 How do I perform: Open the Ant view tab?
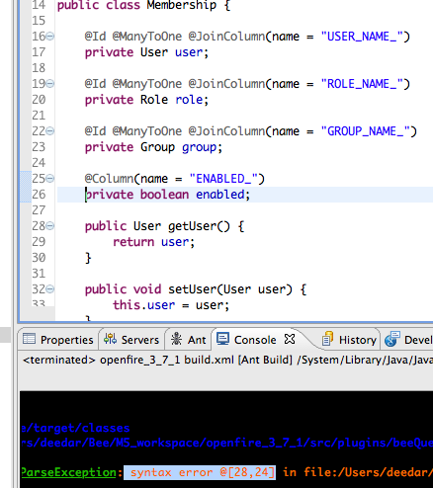(189, 340)
